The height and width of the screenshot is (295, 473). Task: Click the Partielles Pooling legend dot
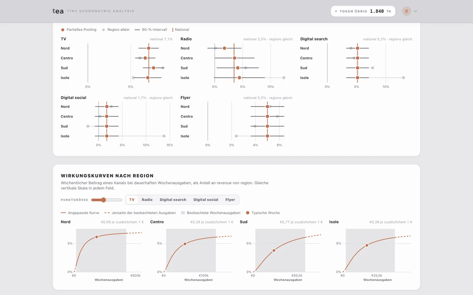pos(63,30)
